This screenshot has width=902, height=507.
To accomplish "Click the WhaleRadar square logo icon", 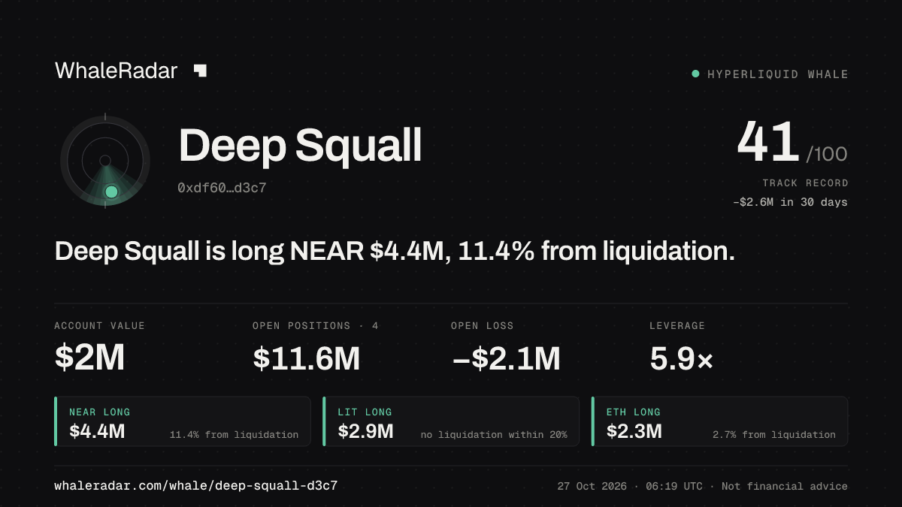I will (200, 71).
